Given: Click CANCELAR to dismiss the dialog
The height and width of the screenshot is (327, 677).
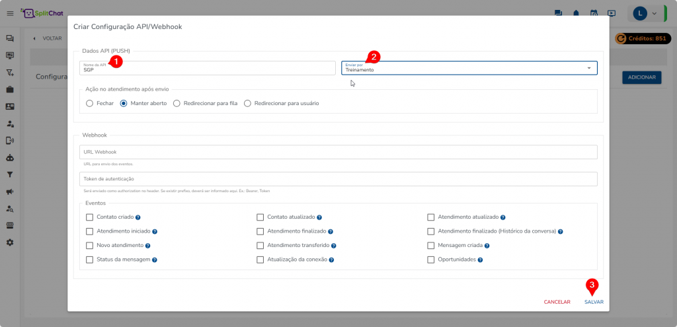Looking at the screenshot, I should click(x=557, y=302).
